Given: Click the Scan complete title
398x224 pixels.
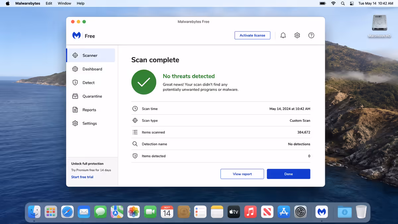Looking at the screenshot, I should pyautogui.click(x=155, y=60).
